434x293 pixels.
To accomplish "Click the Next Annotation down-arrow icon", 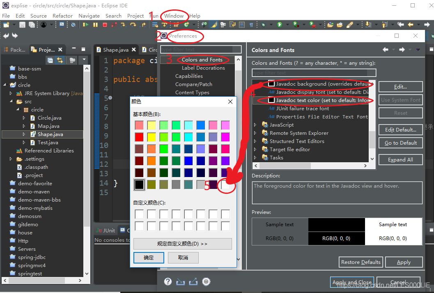I will click(368, 25).
